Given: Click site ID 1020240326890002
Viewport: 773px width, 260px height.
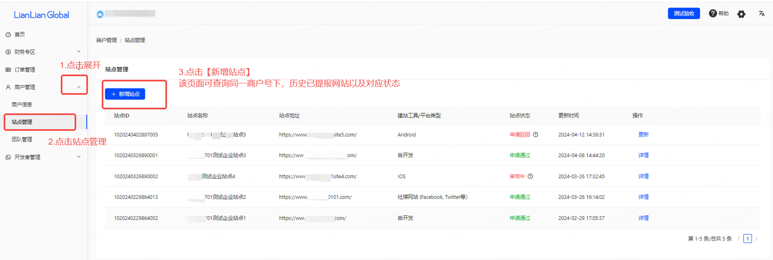Looking at the screenshot, I should (x=136, y=176).
